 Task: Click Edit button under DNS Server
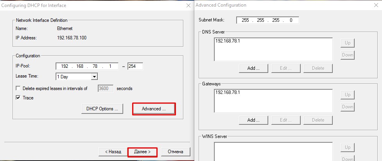286,68
